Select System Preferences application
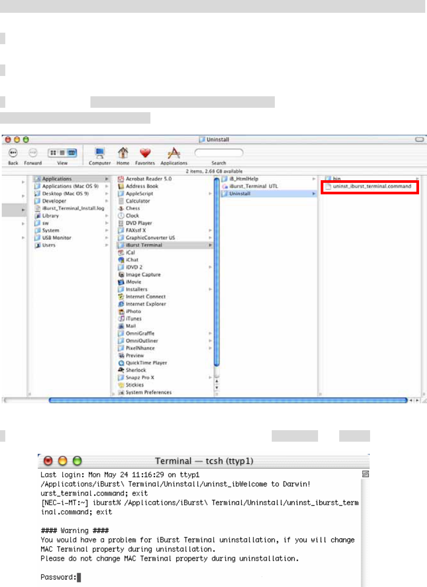The width and height of the screenshot is (427, 587). [165, 392]
